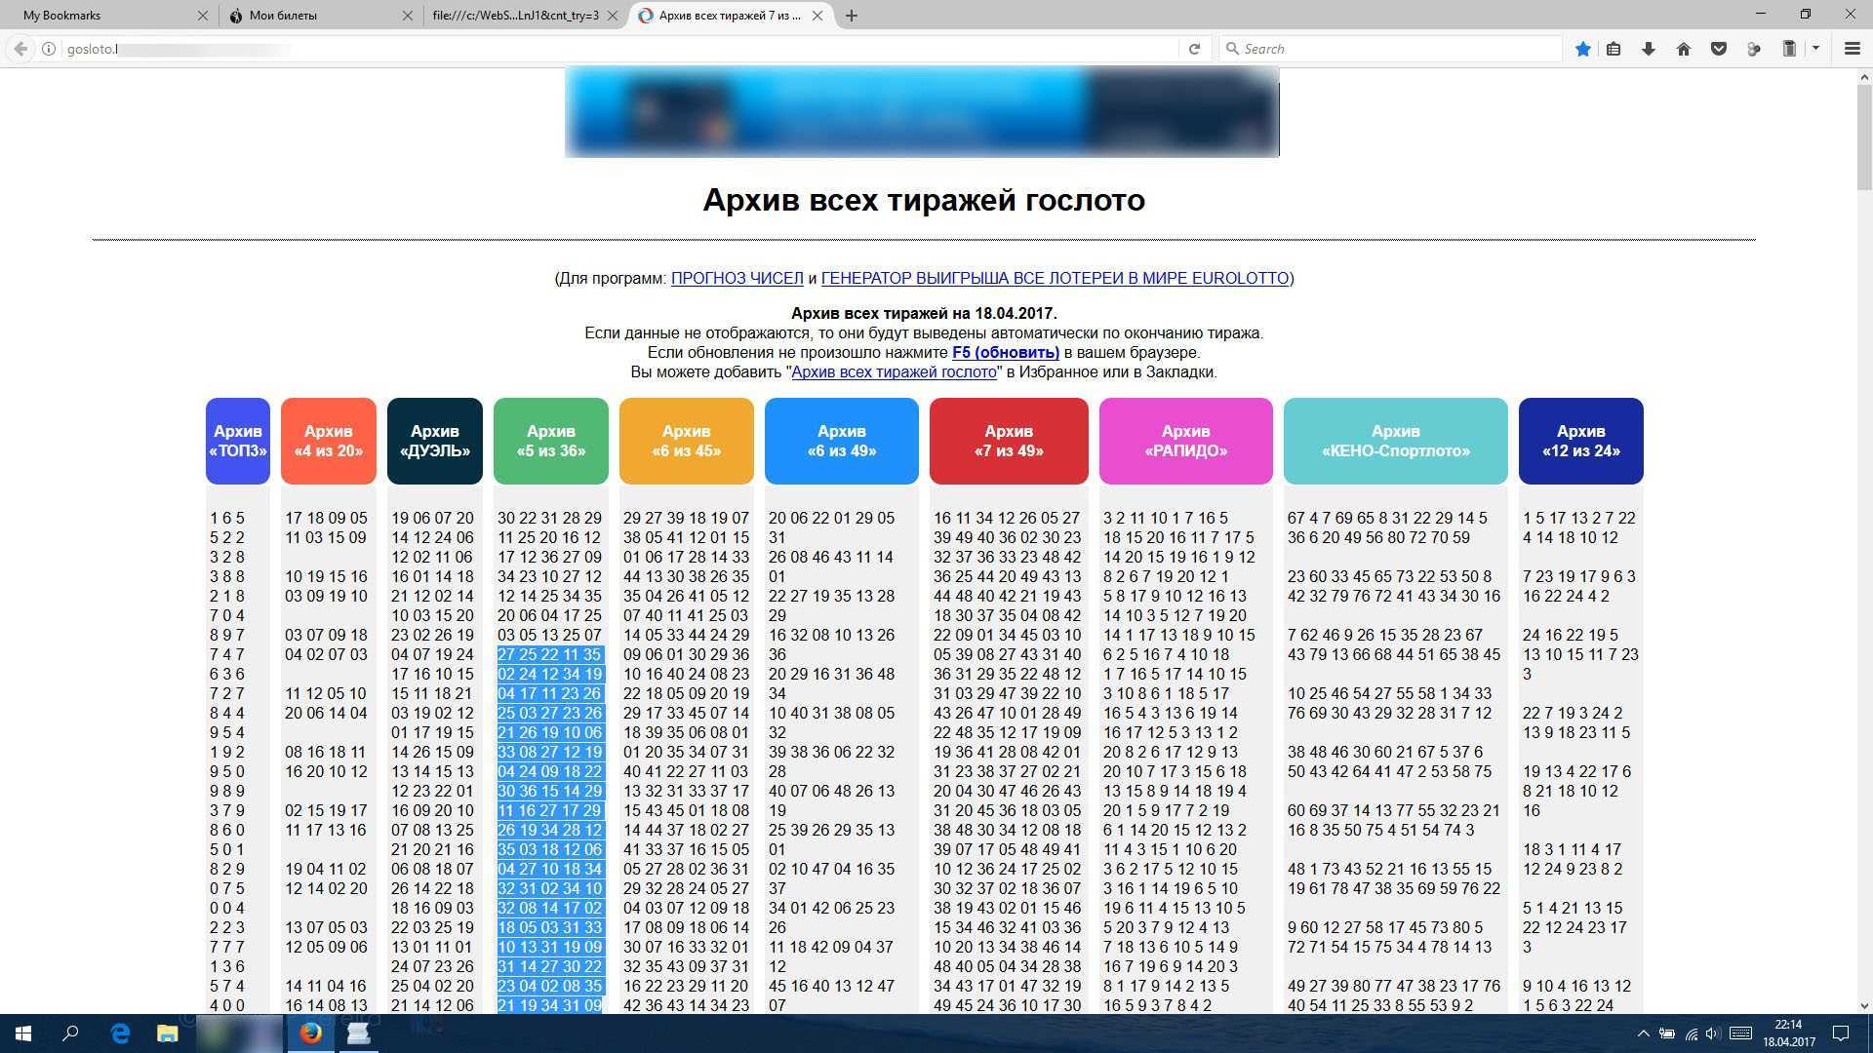1873x1053 pixels.
Task: Click the row 3 2 11 10 1 7 16 5
Action: pos(1166,519)
